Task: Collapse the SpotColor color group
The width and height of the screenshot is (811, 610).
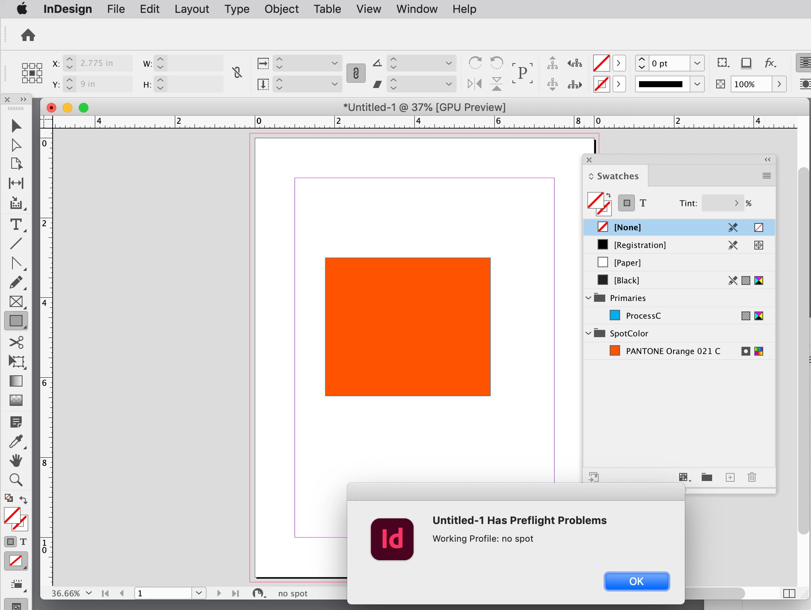Action: [588, 333]
